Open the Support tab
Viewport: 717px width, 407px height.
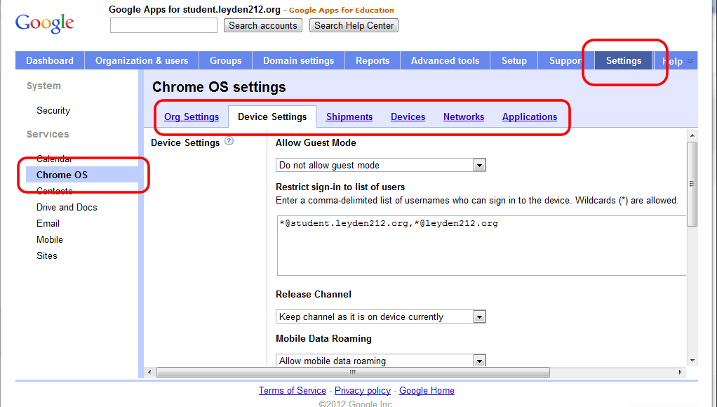(566, 60)
